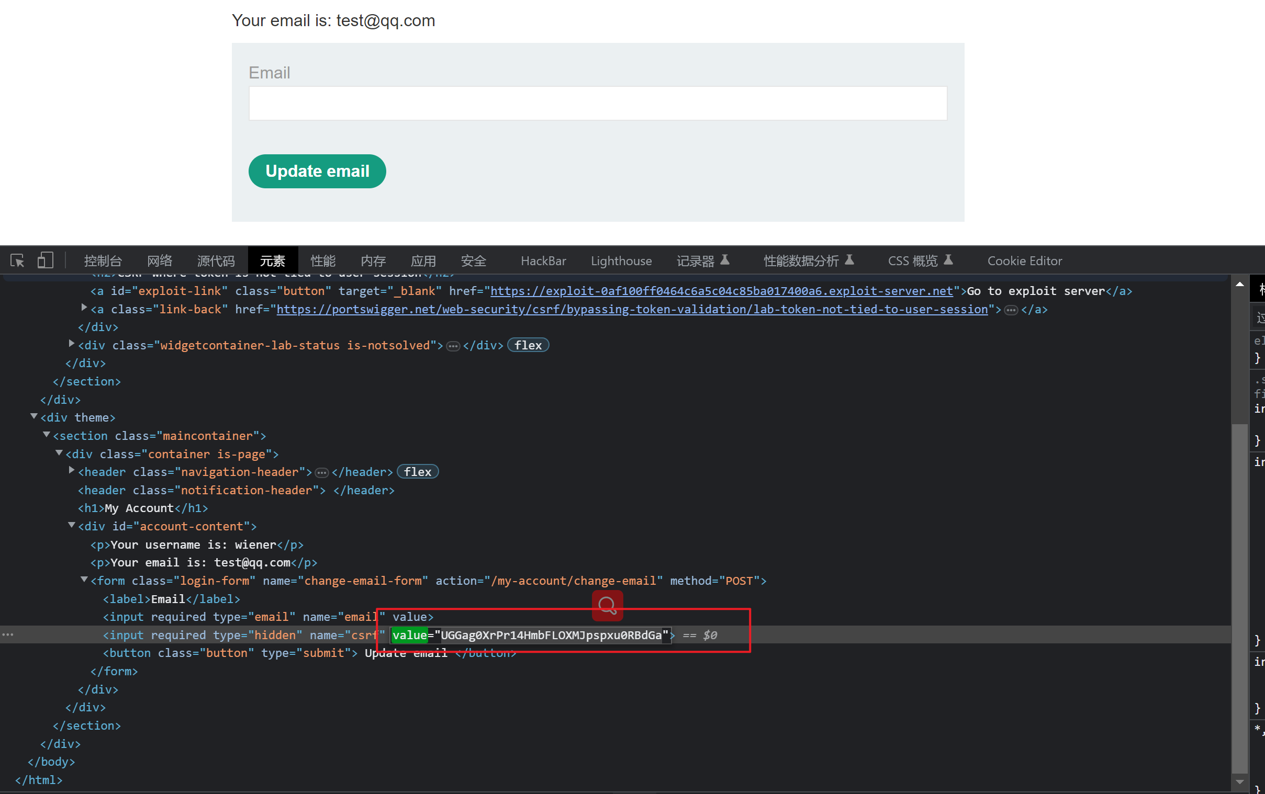This screenshot has width=1265, height=794.
Task: Click the red magnifier search overlay icon
Action: 607,606
